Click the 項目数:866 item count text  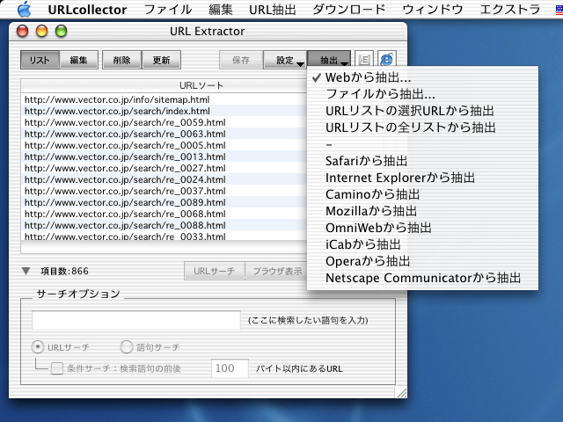coord(64,272)
